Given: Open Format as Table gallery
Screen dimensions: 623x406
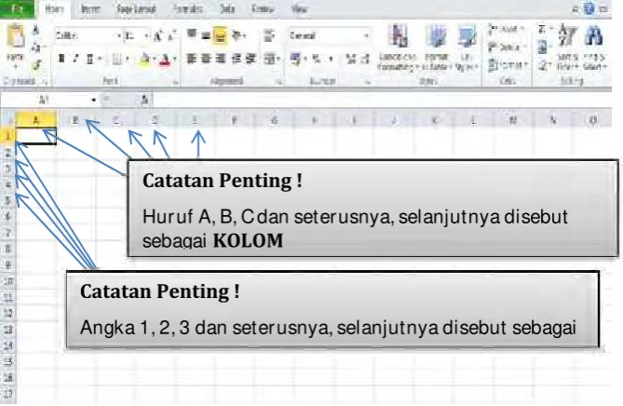Looking at the screenshot, I should coord(436,47).
